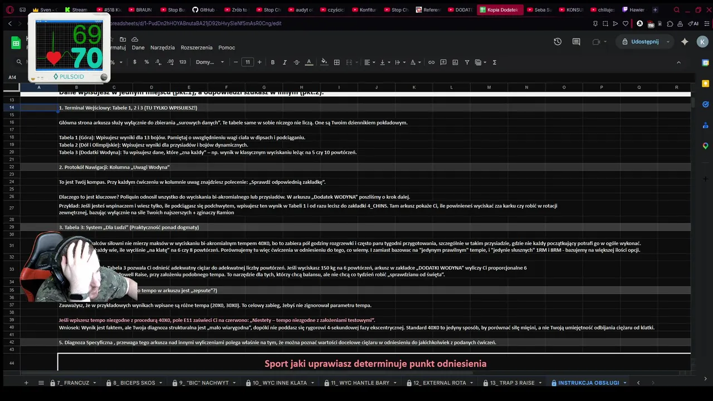
Task: Open the 123 number format menu
Action: (x=182, y=62)
